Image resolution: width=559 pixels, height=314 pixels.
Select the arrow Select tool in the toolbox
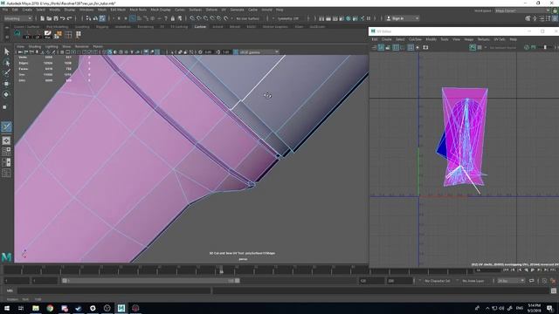6,51
